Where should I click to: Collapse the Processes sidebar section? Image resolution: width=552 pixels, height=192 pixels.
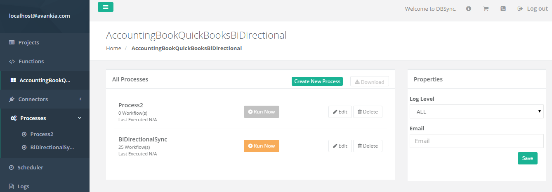pyautogui.click(x=80, y=118)
